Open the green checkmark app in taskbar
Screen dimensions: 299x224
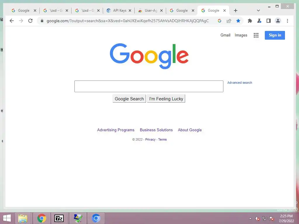(x=78, y=218)
